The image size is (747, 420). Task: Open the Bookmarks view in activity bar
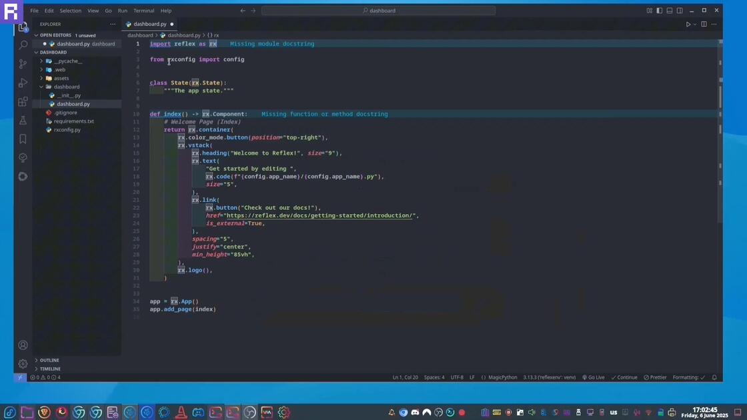[x=23, y=139]
